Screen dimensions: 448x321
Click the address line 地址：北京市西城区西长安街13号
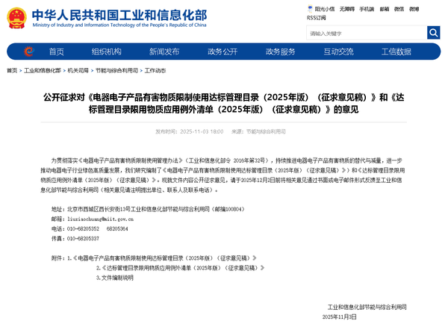coord(148,209)
